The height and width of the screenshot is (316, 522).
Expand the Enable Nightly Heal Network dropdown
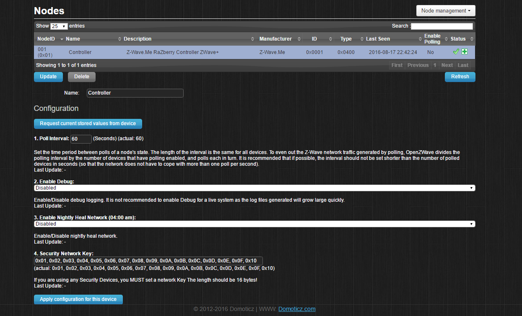[x=254, y=224]
